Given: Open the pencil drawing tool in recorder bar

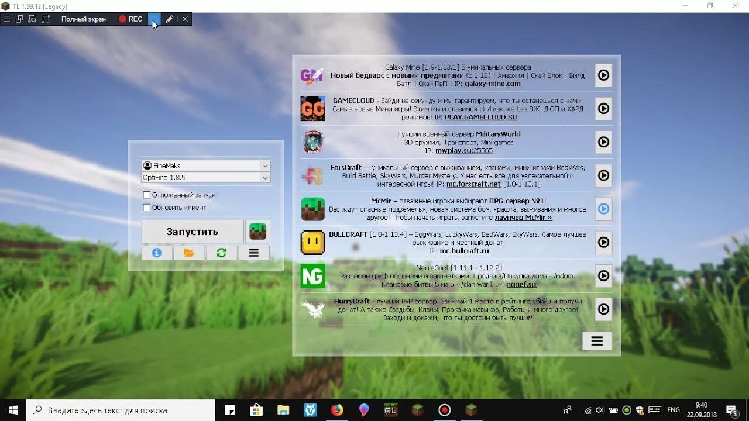Looking at the screenshot, I should pyautogui.click(x=169, y=19).
